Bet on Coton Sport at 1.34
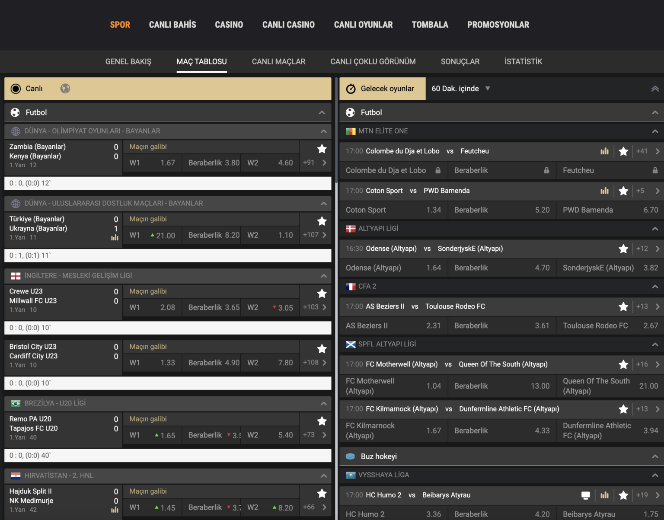The image size is (664, 520). [x=393, y=210]
